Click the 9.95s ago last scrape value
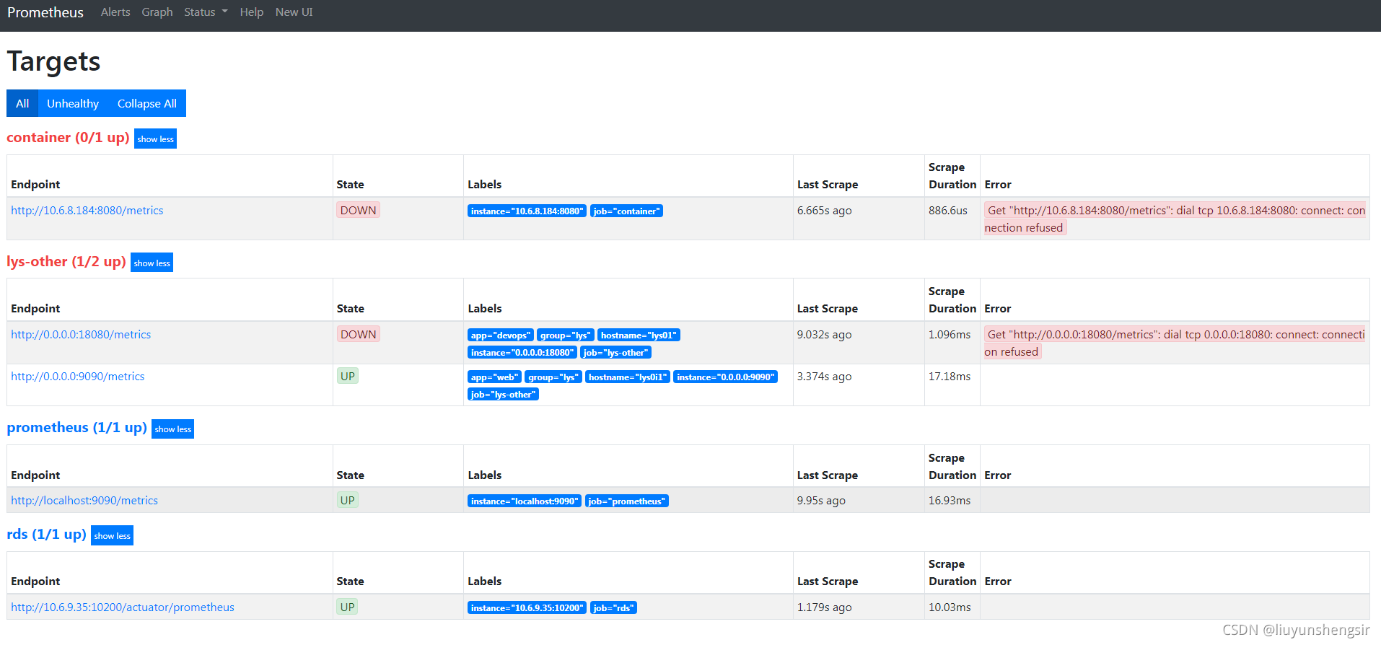 [x=821, y=501]
